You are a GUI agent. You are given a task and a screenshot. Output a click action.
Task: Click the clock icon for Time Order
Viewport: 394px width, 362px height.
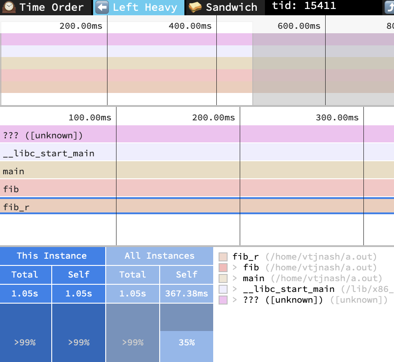point(9,7)
